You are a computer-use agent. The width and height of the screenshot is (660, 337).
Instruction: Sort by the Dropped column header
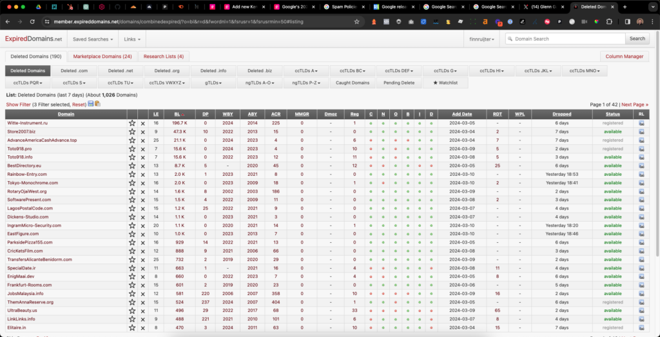[x=561, y=114]
